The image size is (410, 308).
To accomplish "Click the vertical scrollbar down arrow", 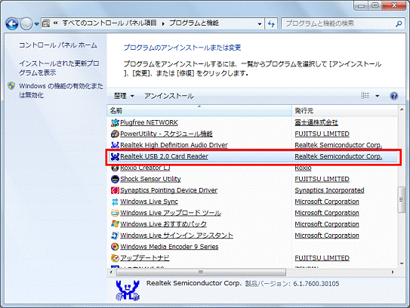I will pyautogui.click(x=402, y=263).
